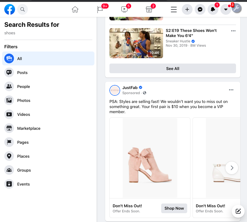Open the compose post pencil icon
Screen dimensions: 247x222
click(x=238, y=211)
